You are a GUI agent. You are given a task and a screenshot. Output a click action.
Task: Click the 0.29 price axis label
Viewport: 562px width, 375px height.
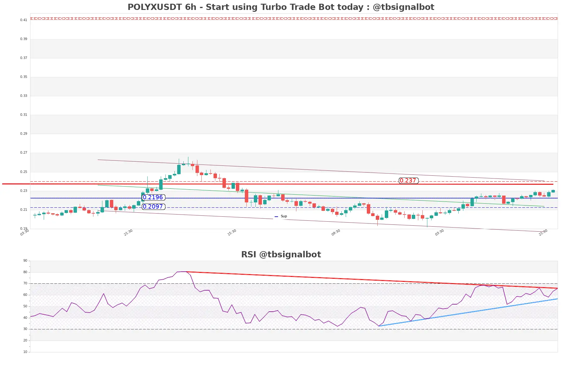(x=24, y=133)
